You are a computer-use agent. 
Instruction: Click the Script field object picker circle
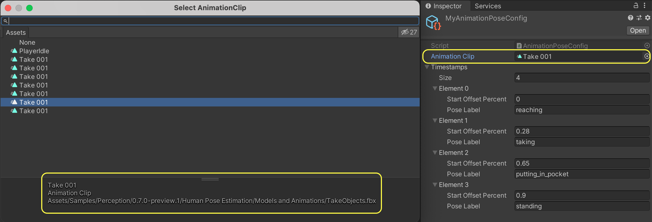(x=647, y=45)
